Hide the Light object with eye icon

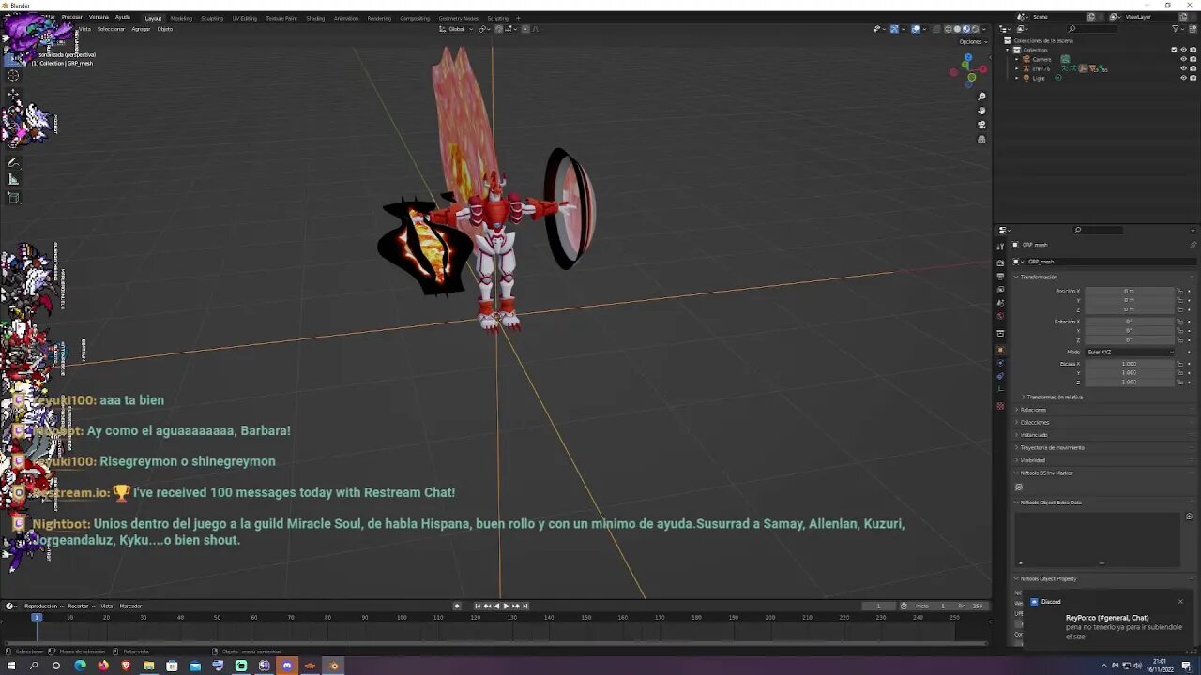tap(1182, 78)
